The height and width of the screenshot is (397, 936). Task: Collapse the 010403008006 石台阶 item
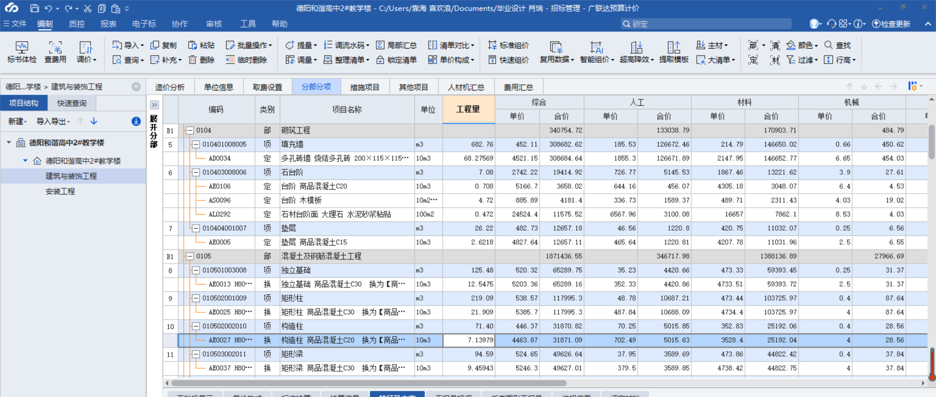[195, 172]
